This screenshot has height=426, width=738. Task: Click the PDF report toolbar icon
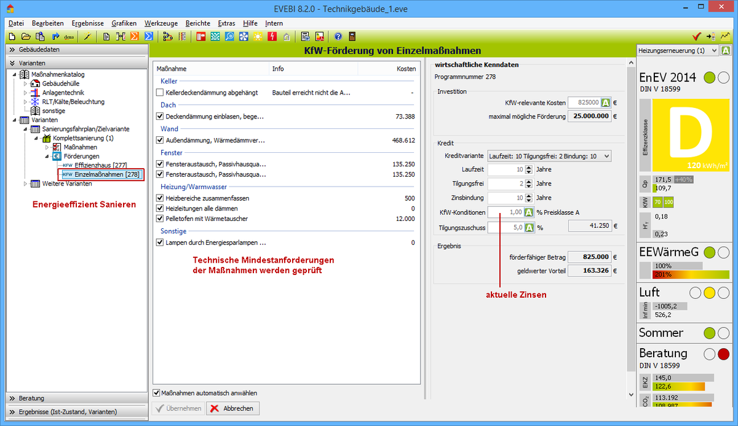click(319, 36)
